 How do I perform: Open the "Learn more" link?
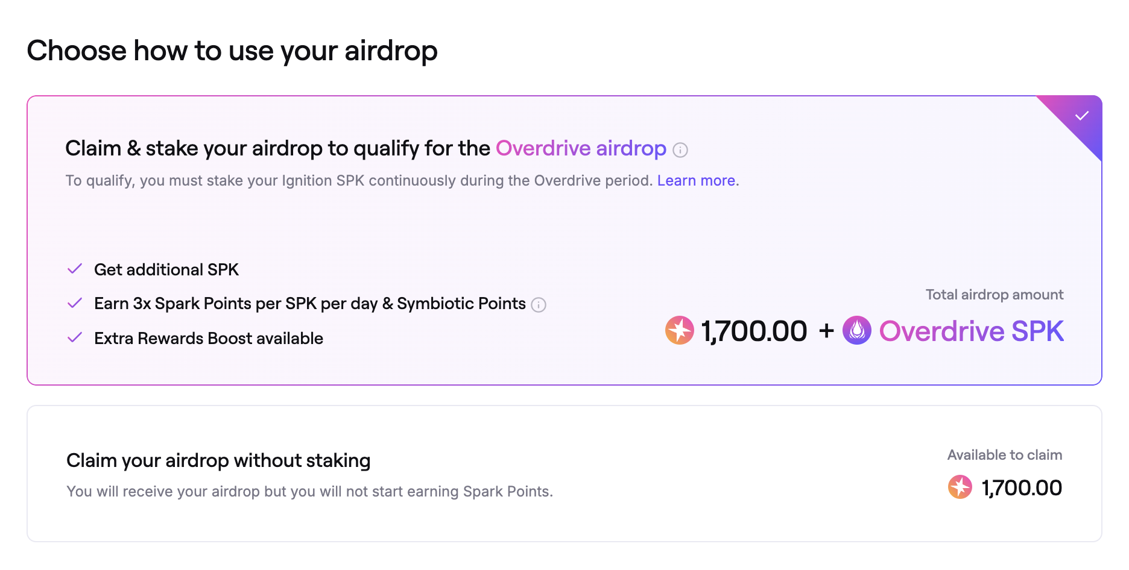point(696,181)
